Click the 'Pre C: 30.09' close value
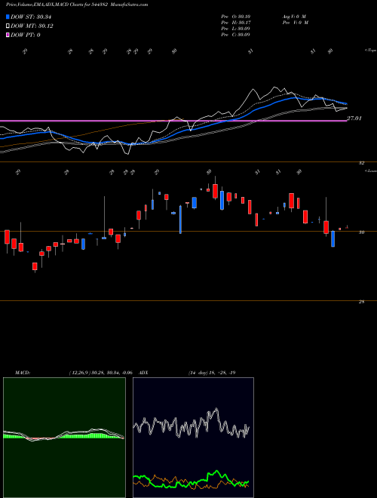 tap(236, 35)
